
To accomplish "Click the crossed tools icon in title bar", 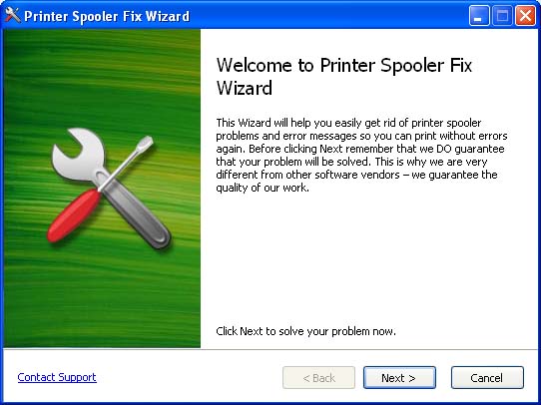I will [13, 15].
